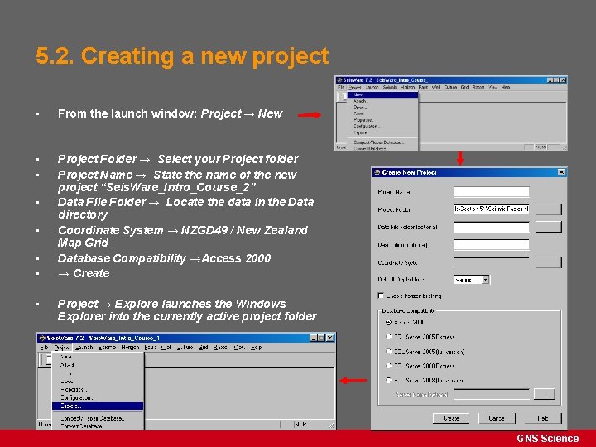The image size is (596, 447).
Task: Choose Configuration in the lower window's Project menu
Action: tap(98, 397)
